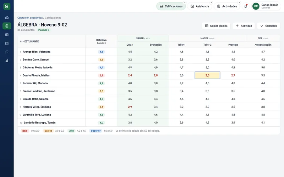The width and height of the screenshot is (284, 177).
Task: Select the active clipboard icon in sidebar
Action: pos(7,26)
